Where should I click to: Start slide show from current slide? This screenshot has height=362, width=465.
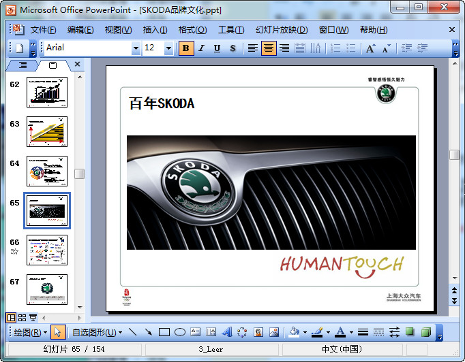pos(33,318)
